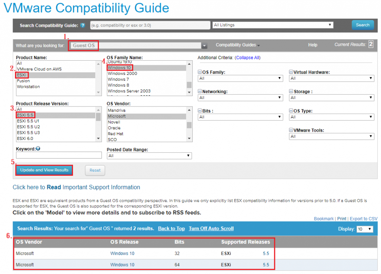Viewport: 381px width, 274px height.
Task: Collapse the Virtual Hardware criteria section
Action: (291, 72)
